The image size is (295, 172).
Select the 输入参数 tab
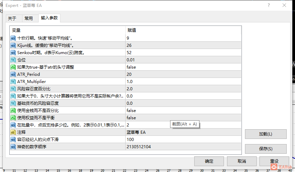coord(49,18)
